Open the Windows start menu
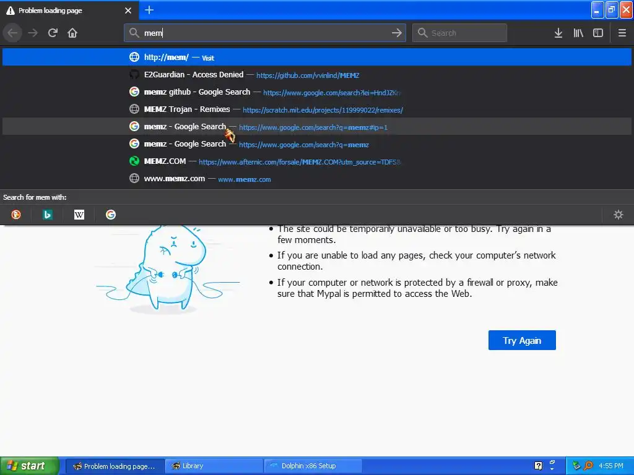 point(30,466)
